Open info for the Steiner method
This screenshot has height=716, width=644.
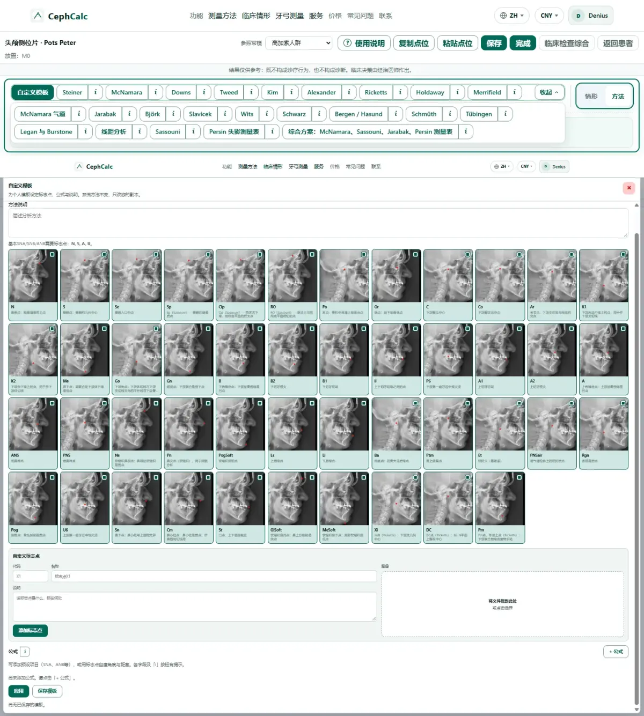pos(96,92)
